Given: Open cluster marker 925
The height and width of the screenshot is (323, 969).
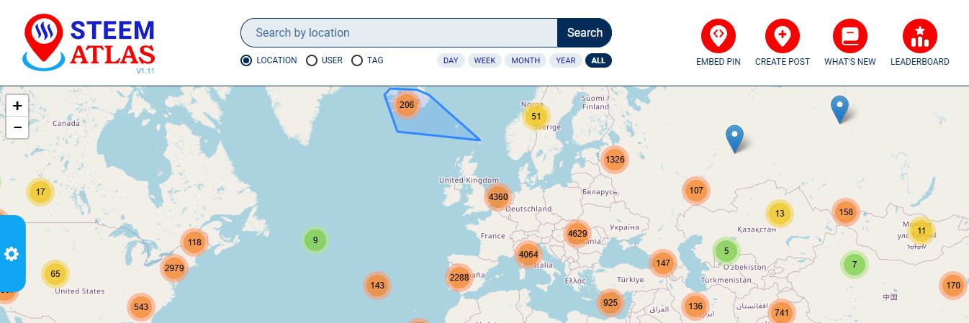Looking at the screenshot, I should (x=610, y=302).
